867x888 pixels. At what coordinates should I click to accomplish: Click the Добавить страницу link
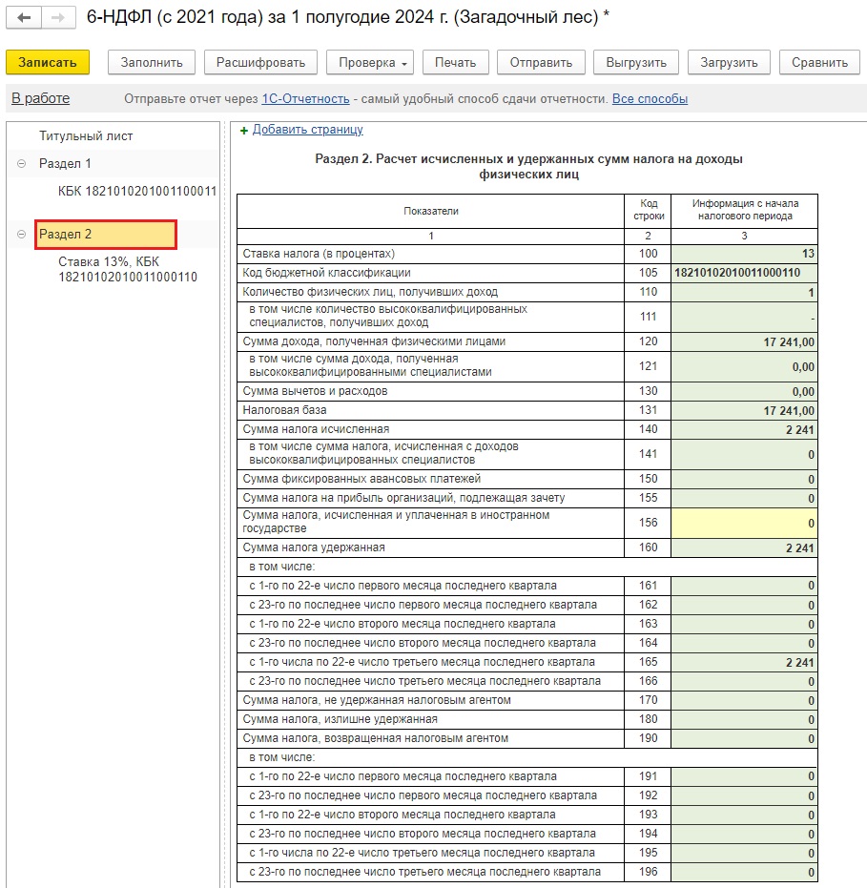click(x=307, y=130)
